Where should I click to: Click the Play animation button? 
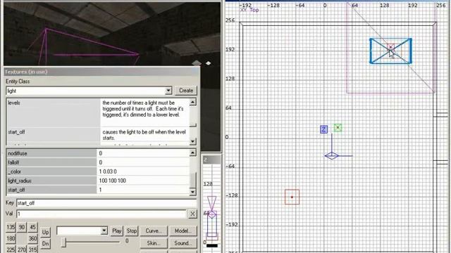point(116,231)
